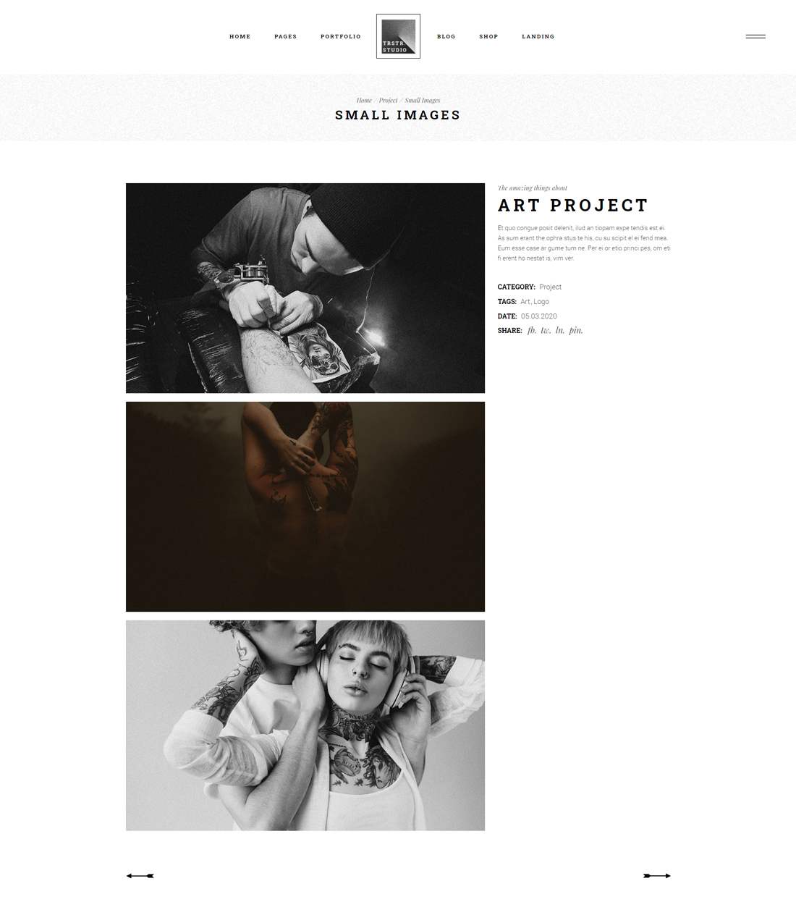The height and width of the screenshot is (902, 796).
Task: Open the tattoo artist working photo
Action: tap(305, 288)
